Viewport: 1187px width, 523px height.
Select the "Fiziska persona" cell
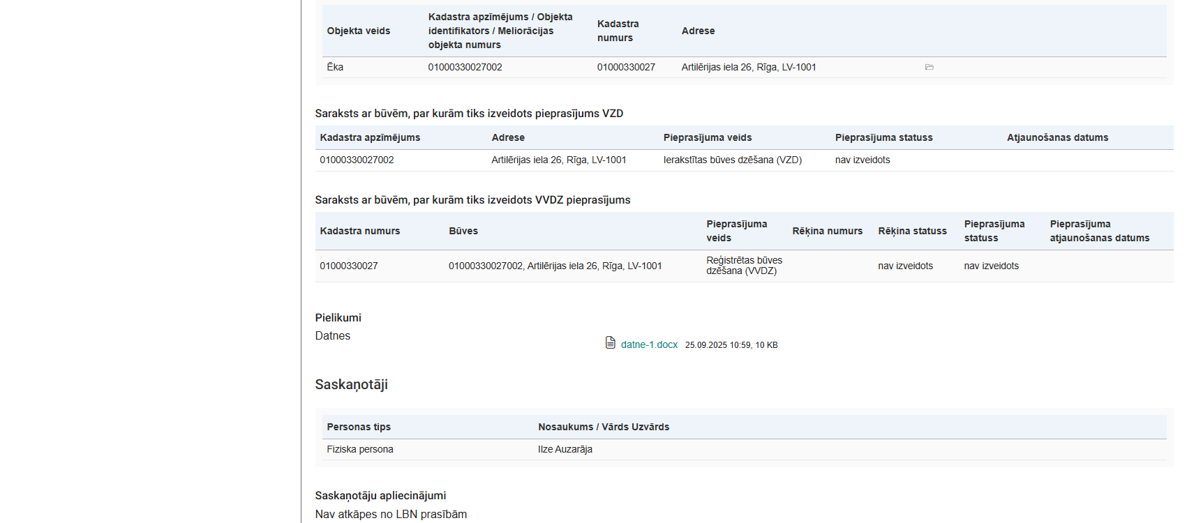click(360, 449)
